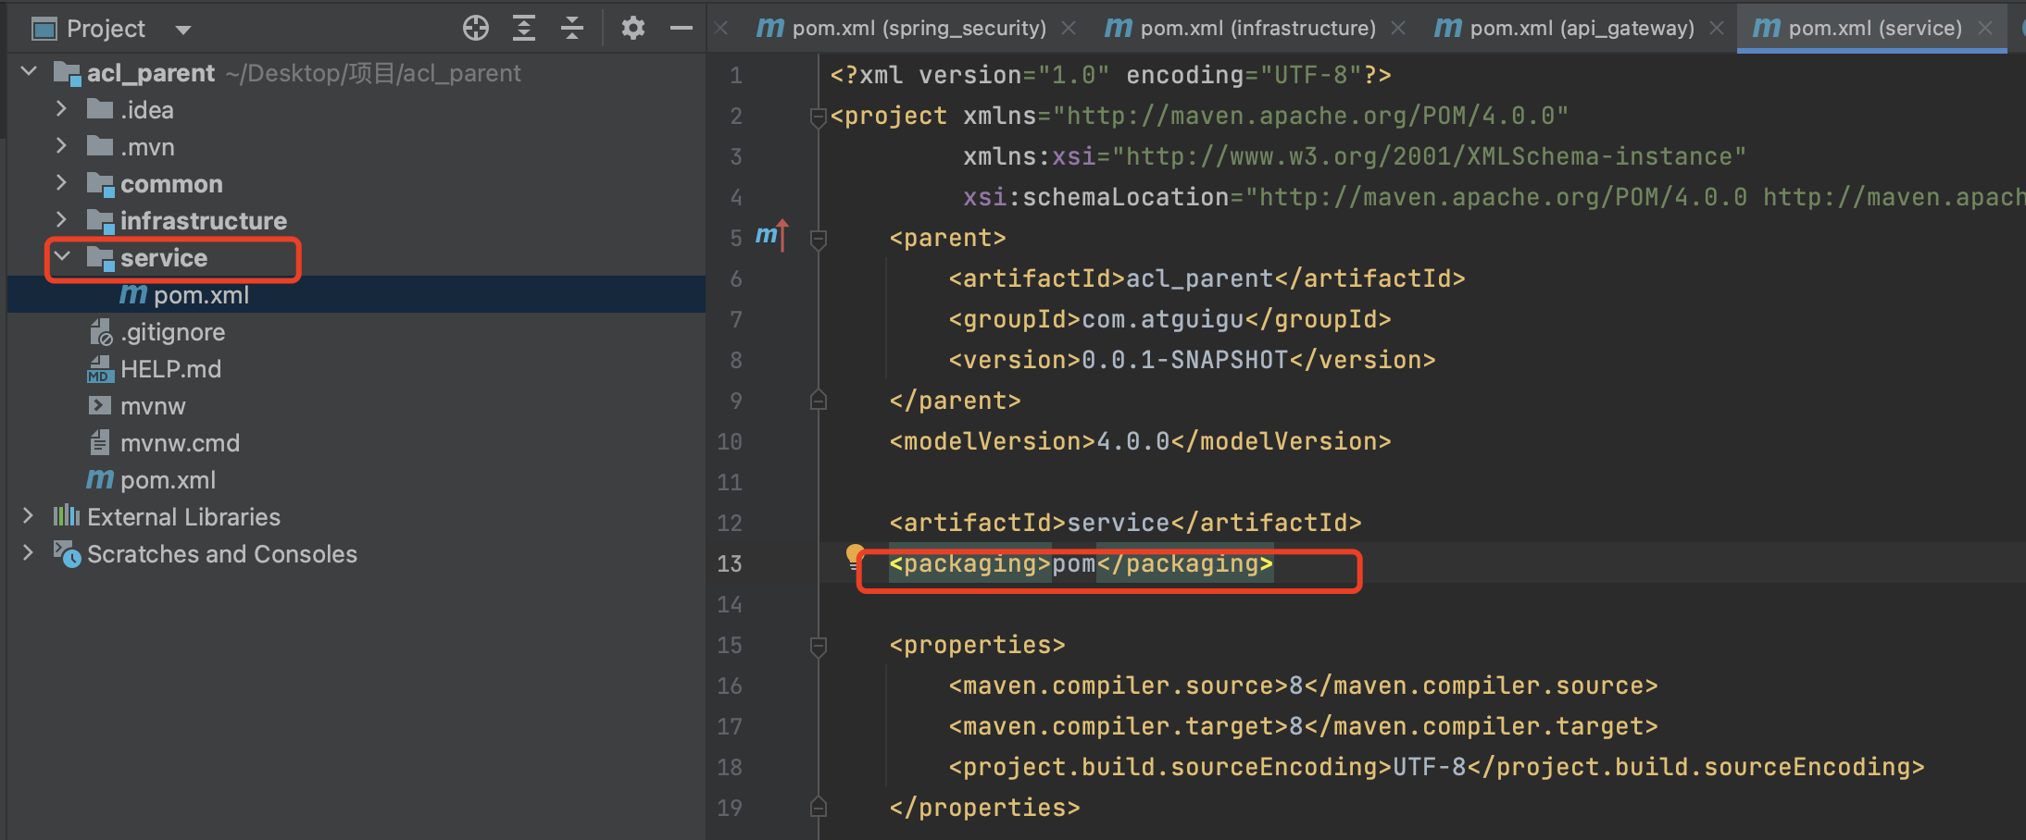This screenshot has height=840, width=2026.
Task: Open Project panel settings gear
Action: point(632,29)
